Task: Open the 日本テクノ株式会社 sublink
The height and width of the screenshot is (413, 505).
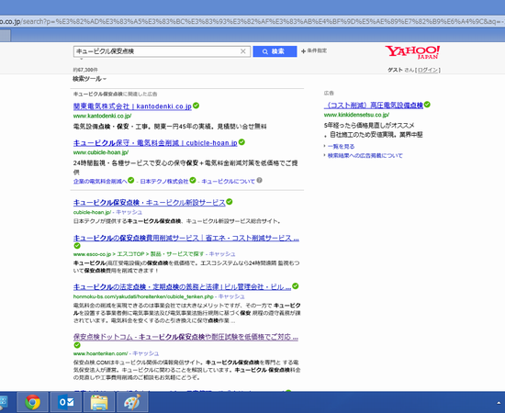Action: 164,181
